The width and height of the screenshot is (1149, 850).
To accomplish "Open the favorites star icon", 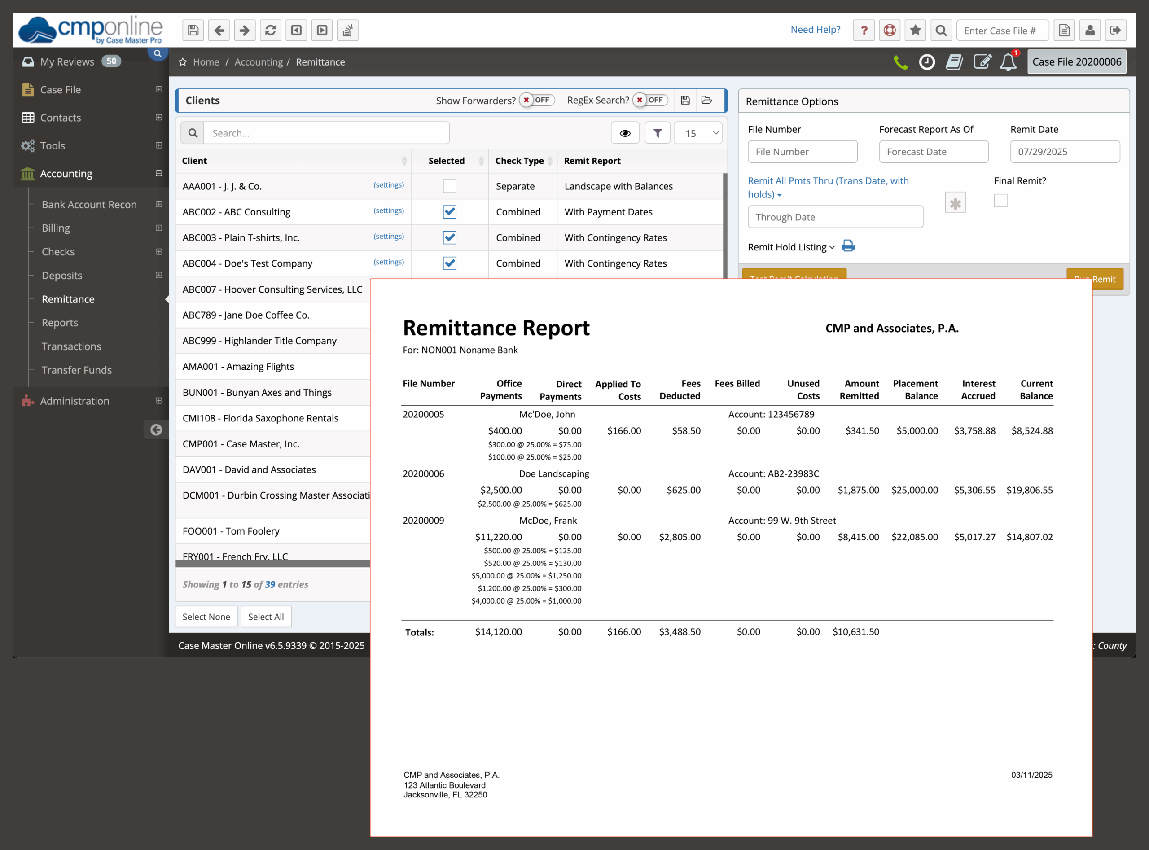I will point(915,30).
